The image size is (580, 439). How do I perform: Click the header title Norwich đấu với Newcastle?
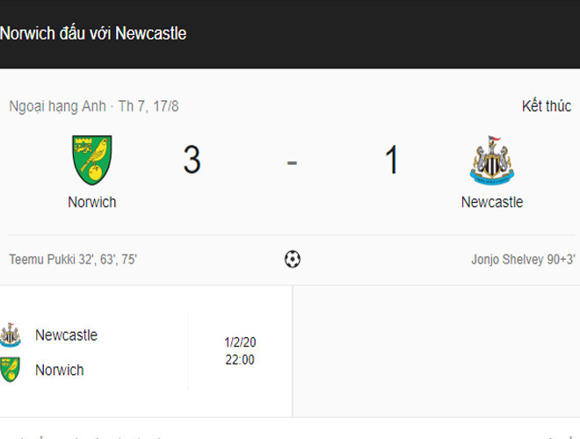[93, 33]
